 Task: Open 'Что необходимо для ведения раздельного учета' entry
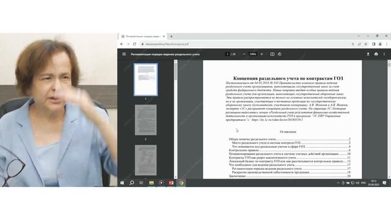click(290, 165)
